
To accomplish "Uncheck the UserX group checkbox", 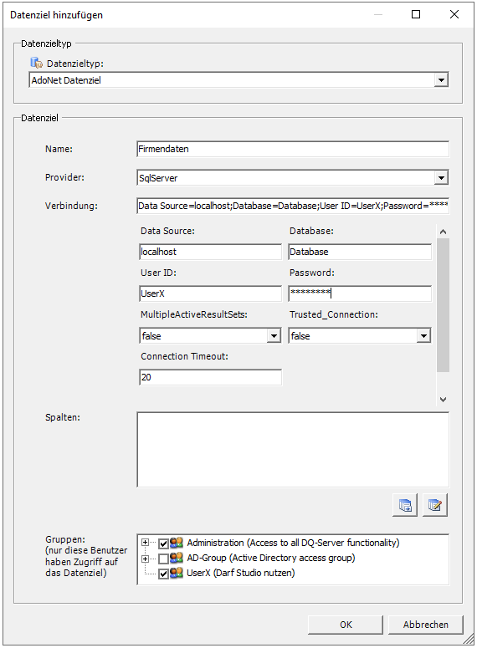I will 163,574.
